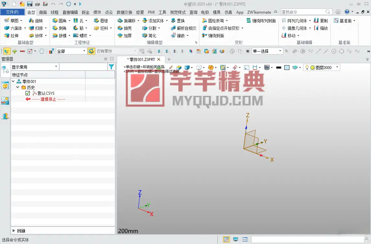Open the color bars filter icon
The width and height of the screenshot is (371, 244).
point(51,51)
